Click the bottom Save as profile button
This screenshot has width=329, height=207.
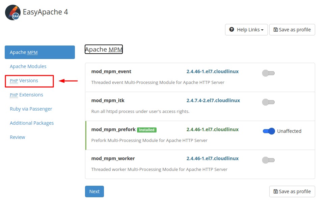tap(292, 191)
